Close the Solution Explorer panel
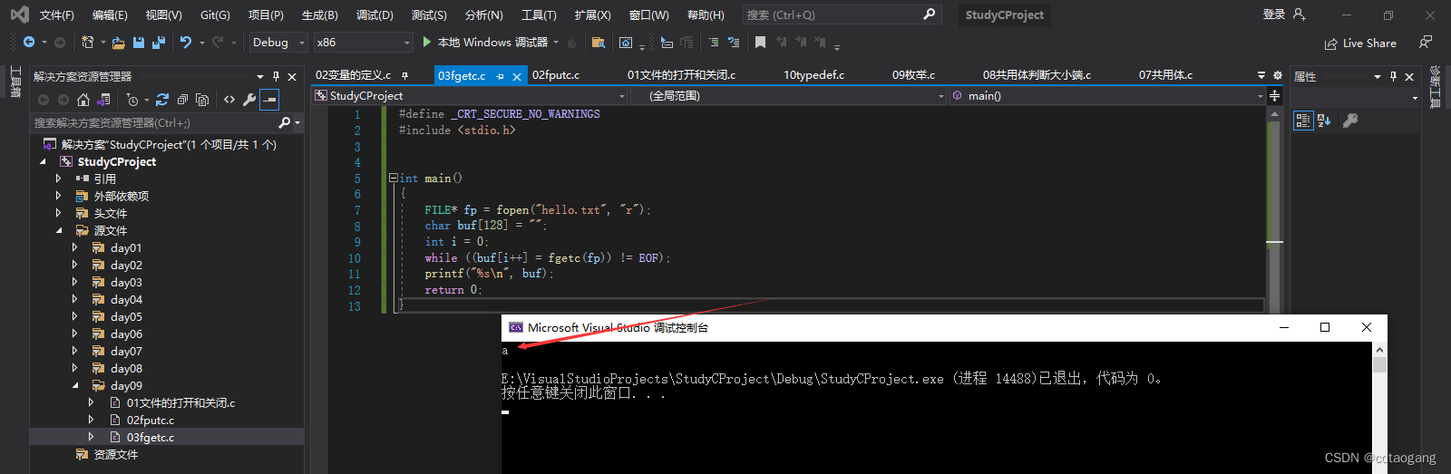Screen dimensions: 1451x474 pyautogui.click(x=292, y=77)
